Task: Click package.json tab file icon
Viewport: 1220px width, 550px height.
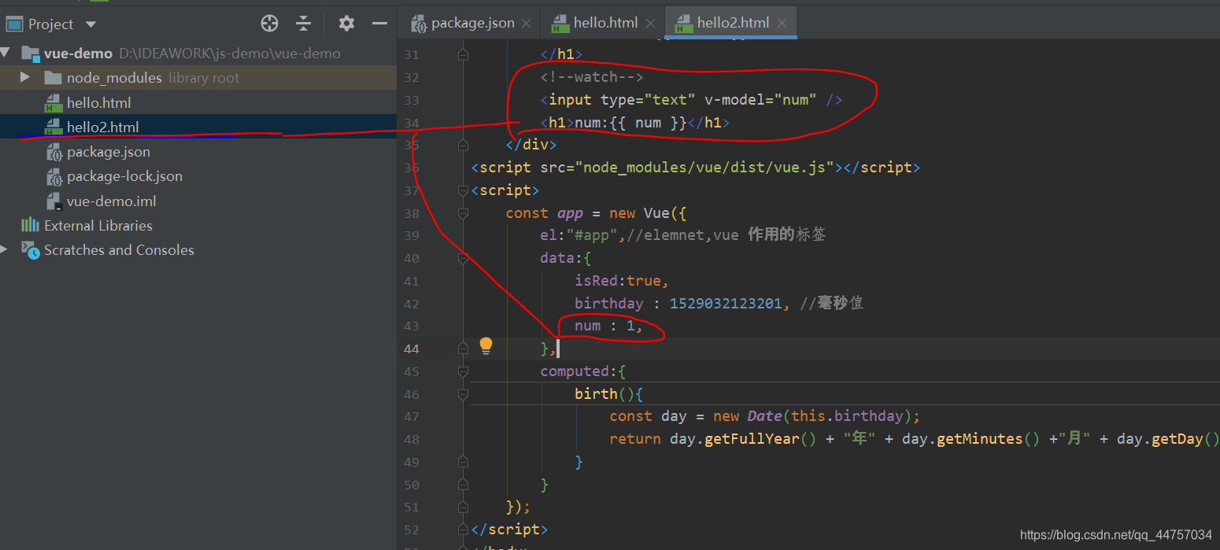Action: (419, 24)
